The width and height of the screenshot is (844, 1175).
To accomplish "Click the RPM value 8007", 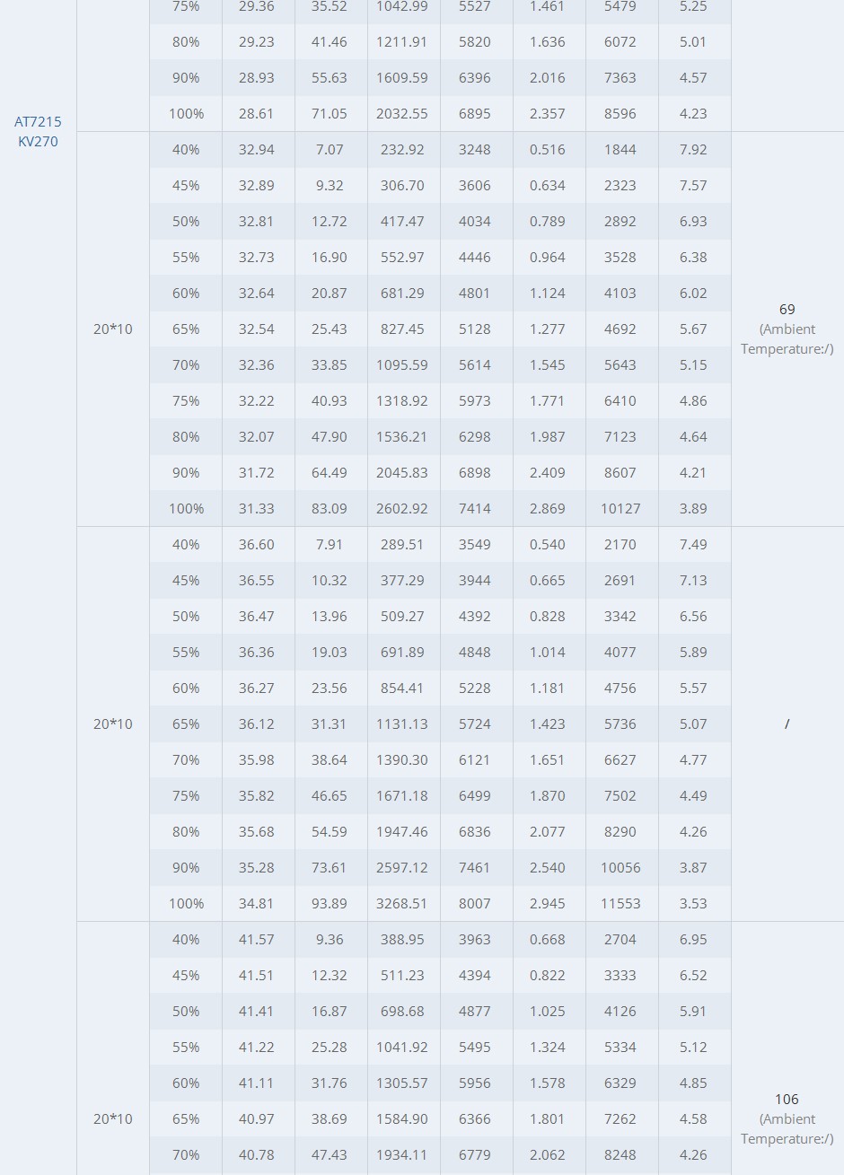I will tap(475, 903).
